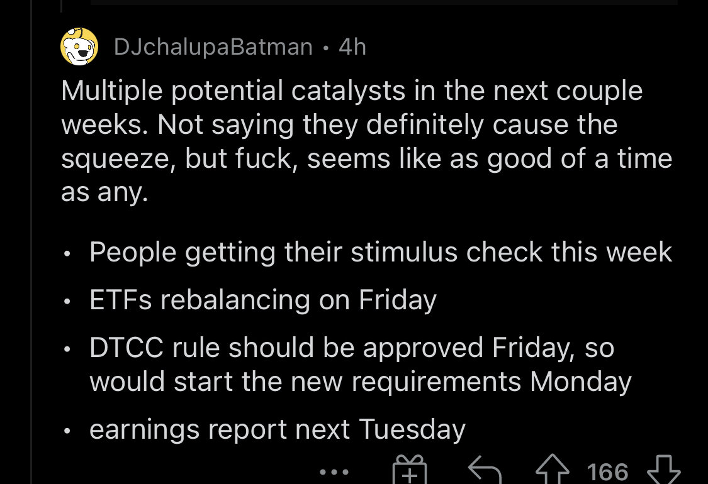708x484 pixels.
Task: Open DJchalupaBatman's Snoo avatar
Action: (79, 47)
